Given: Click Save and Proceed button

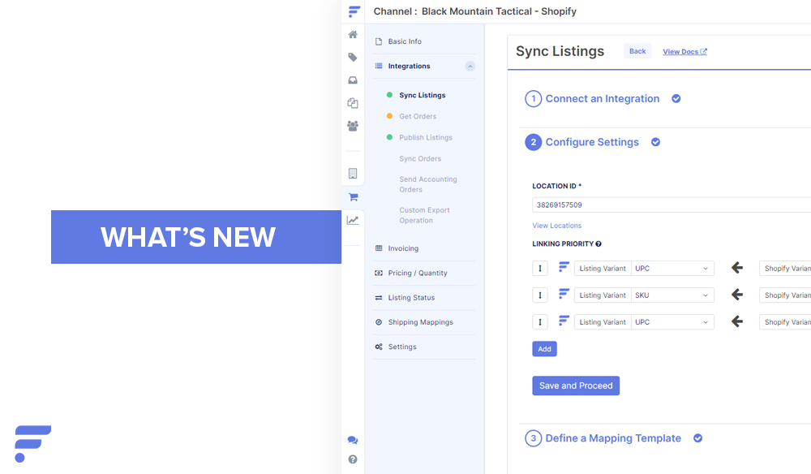Looking at the screenshot, I should [576, 386].
